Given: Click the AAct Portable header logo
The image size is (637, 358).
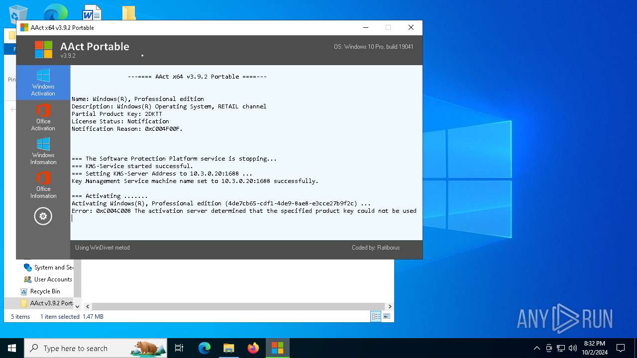Looking at the screenshot, I should [43, 50].
